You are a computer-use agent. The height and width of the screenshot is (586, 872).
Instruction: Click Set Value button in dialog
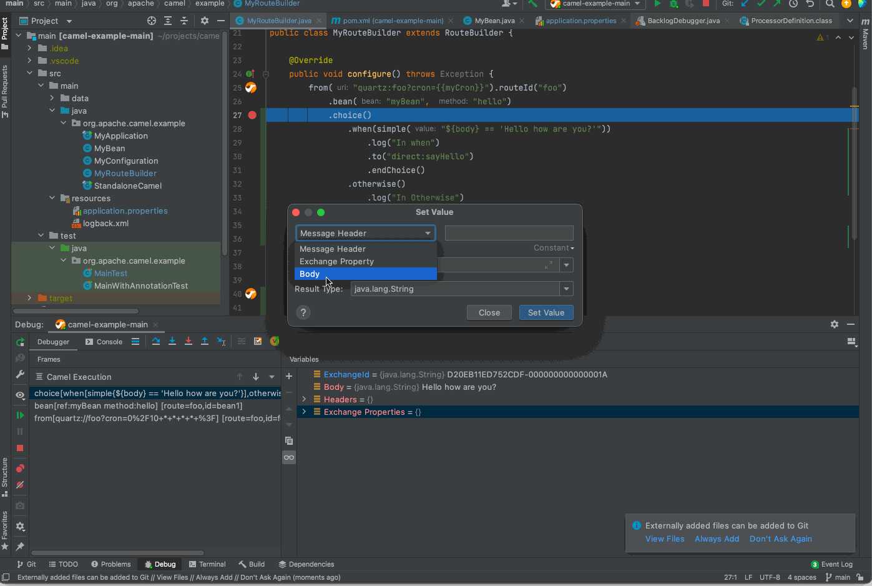[x=546, y=312]
